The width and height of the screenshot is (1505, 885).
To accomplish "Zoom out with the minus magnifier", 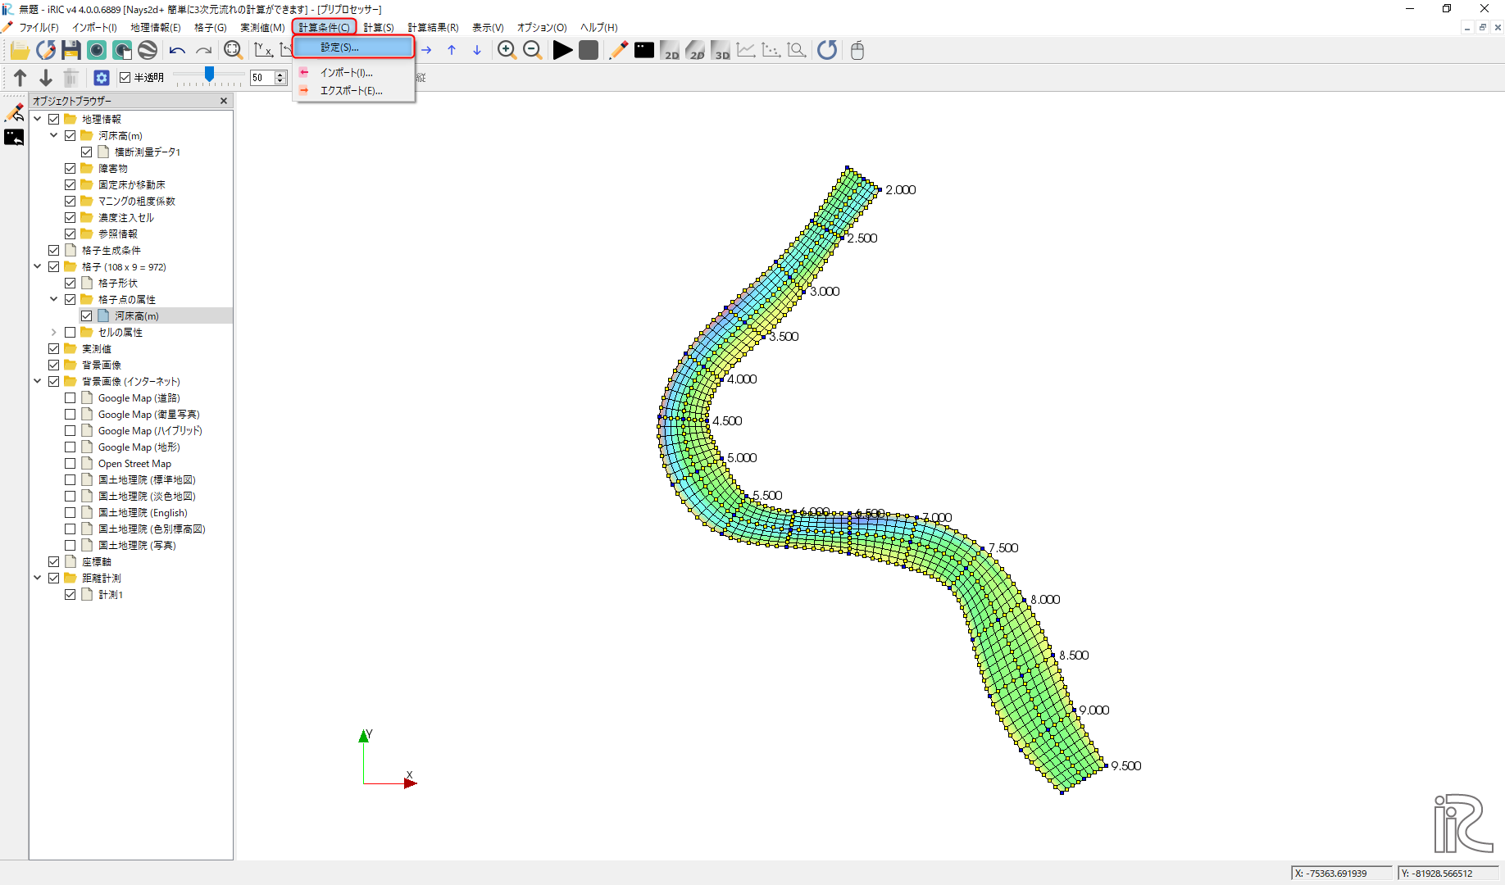I will [x=532, y=51].
